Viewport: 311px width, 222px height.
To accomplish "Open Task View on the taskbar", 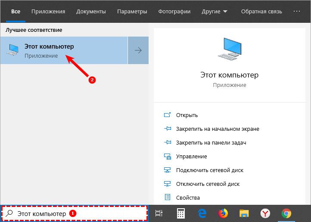I will (159, 213).
